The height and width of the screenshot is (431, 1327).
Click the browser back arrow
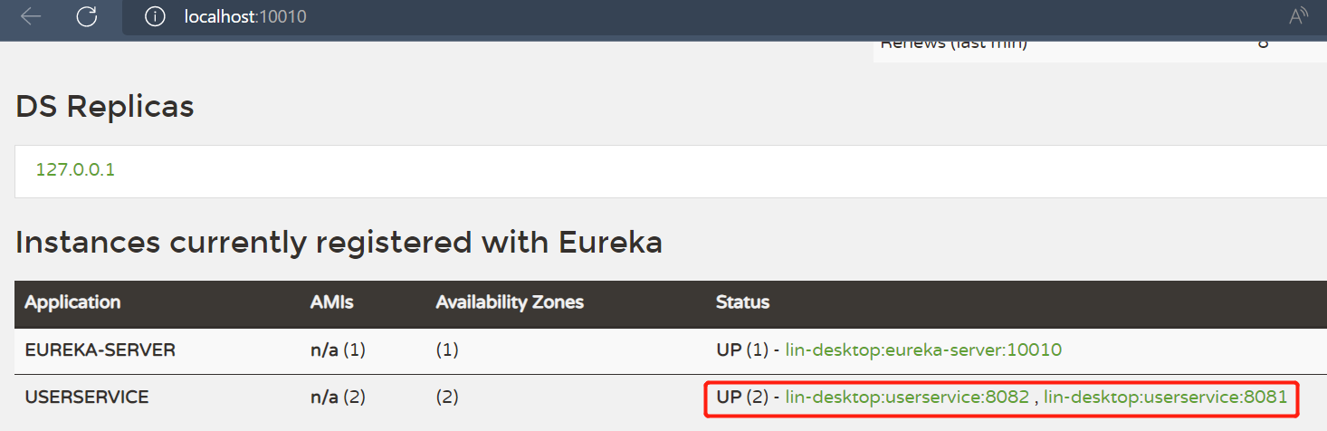tap(31, 16)
